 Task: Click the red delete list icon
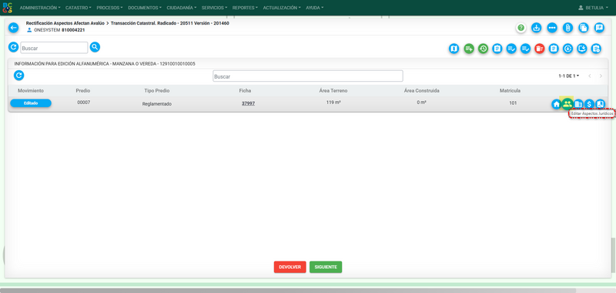pyautogui.click(x=540, y=49)
